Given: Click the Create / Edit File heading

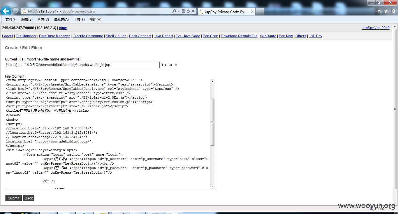Looking at the screenshot, I should [x=24, y=48].
